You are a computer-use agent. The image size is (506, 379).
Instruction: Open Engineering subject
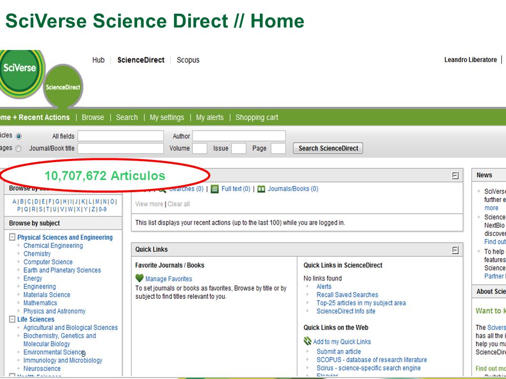40,286
